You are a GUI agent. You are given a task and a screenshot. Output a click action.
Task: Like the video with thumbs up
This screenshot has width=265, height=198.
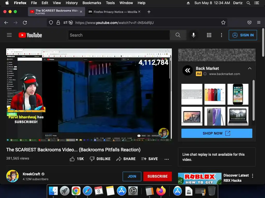click(72, 159)
